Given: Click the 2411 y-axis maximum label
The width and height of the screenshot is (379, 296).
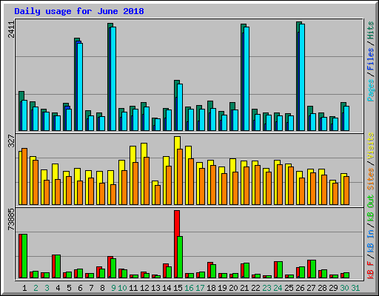Looking at the screenshot, I should point(11,29).
